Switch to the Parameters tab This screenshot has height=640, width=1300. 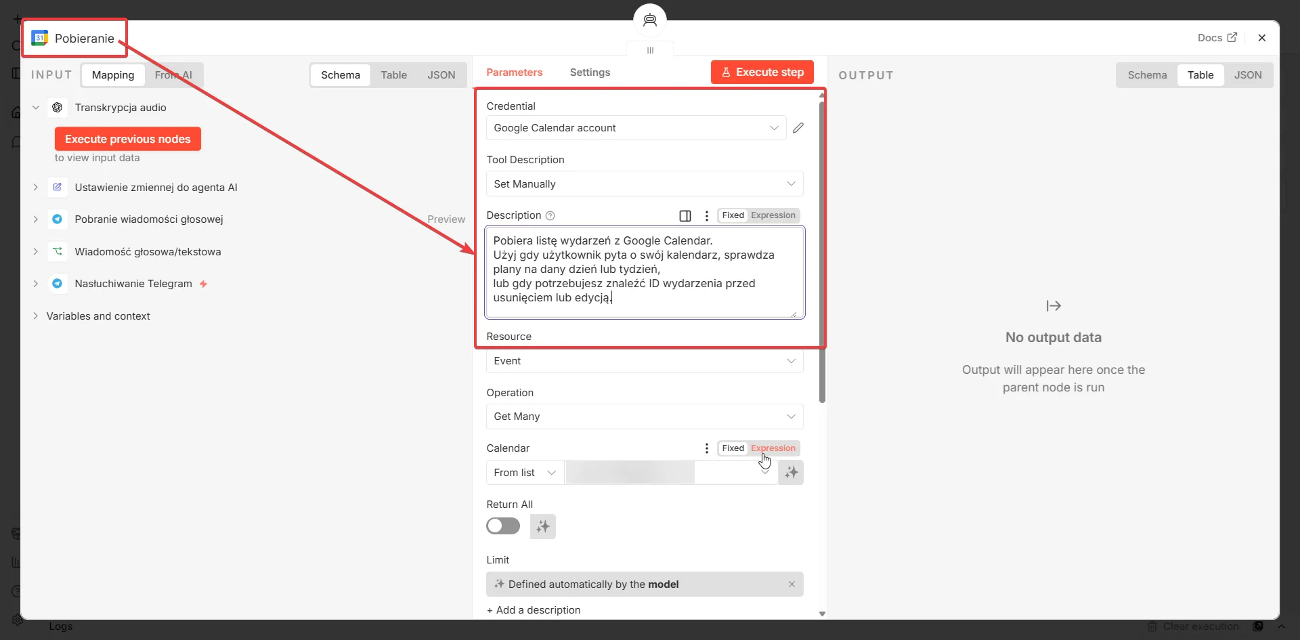(514, 72)
